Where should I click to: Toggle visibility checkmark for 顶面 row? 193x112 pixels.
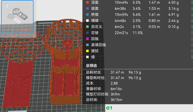[192, 2]
